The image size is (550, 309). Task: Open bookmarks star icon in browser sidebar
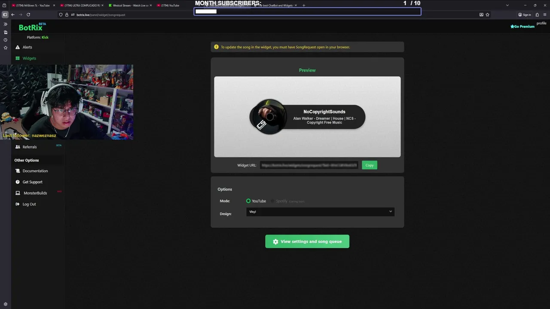[x=5, y=48]
